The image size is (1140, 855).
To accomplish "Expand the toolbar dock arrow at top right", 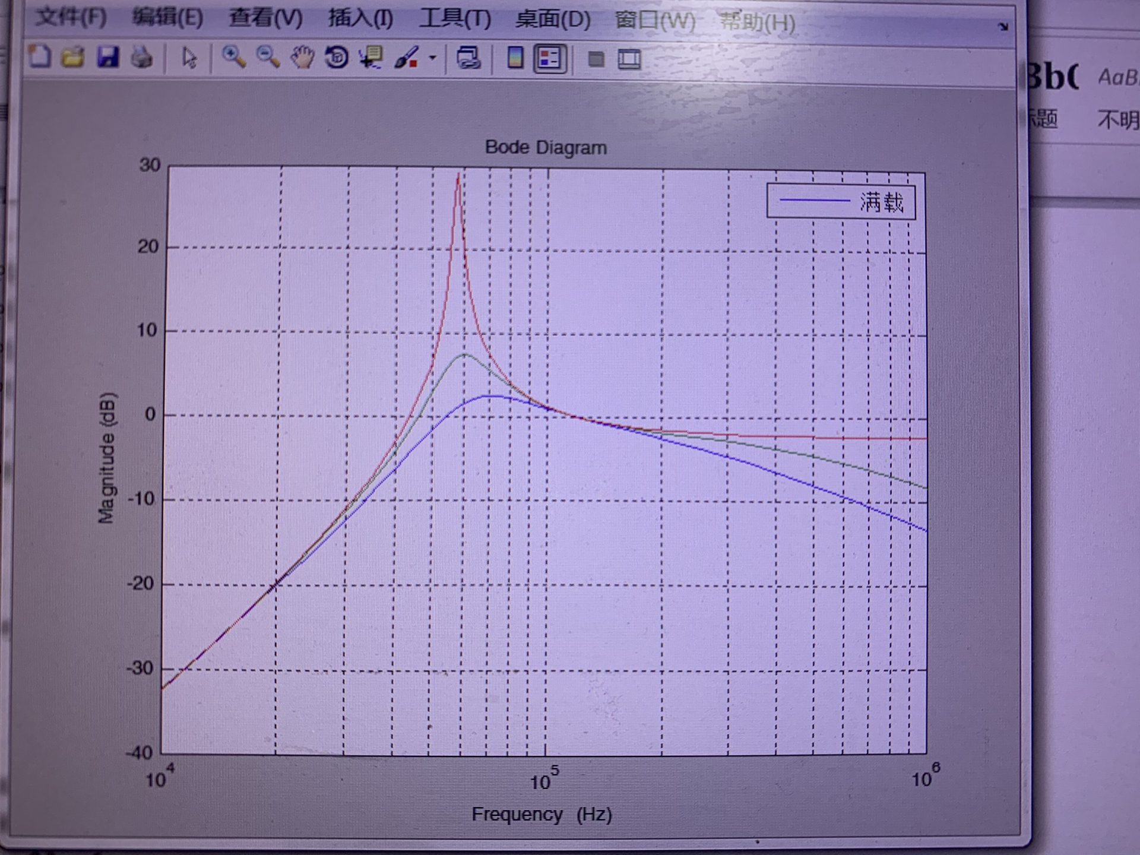I will (1003, 27).
